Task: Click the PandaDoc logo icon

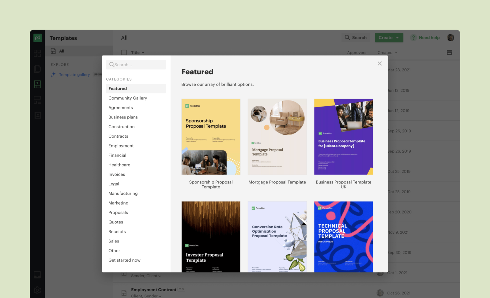Action: coord(37,38)
